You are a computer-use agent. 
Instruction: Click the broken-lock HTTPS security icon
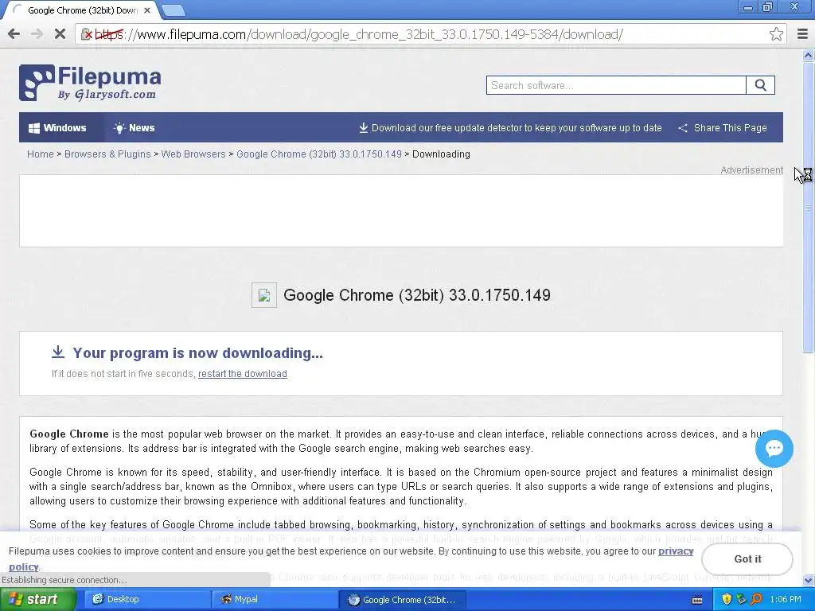click(x=87, y=34)
